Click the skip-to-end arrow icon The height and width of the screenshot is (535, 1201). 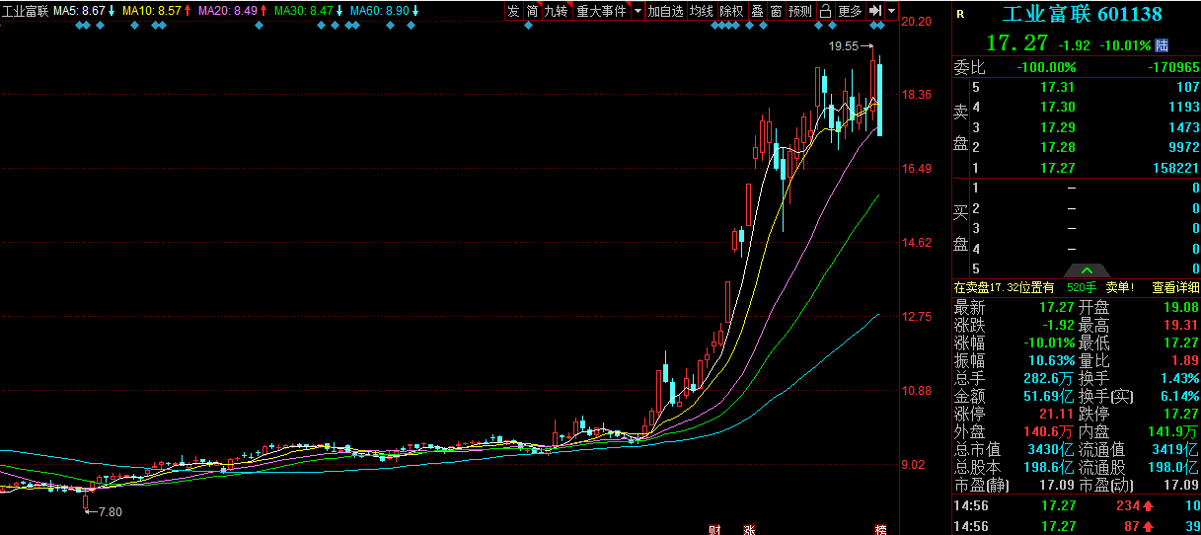click(874, 11)
